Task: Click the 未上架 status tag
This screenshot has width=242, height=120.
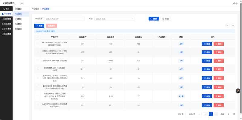Action: point(181,96)
